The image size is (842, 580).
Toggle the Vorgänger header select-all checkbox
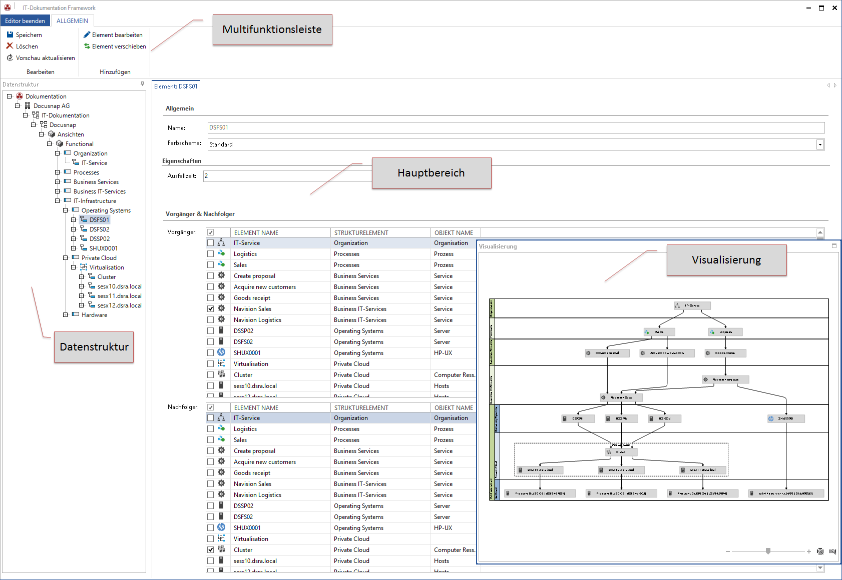pos(211,232)
